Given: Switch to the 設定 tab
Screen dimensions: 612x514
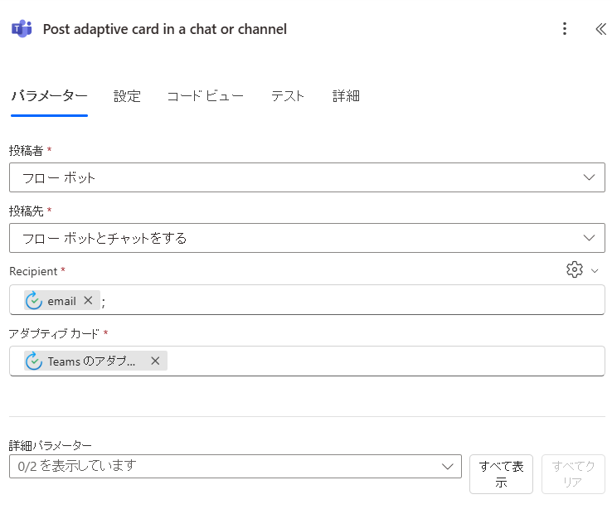Looking at the screenshot, I should (x=127, y=96).
